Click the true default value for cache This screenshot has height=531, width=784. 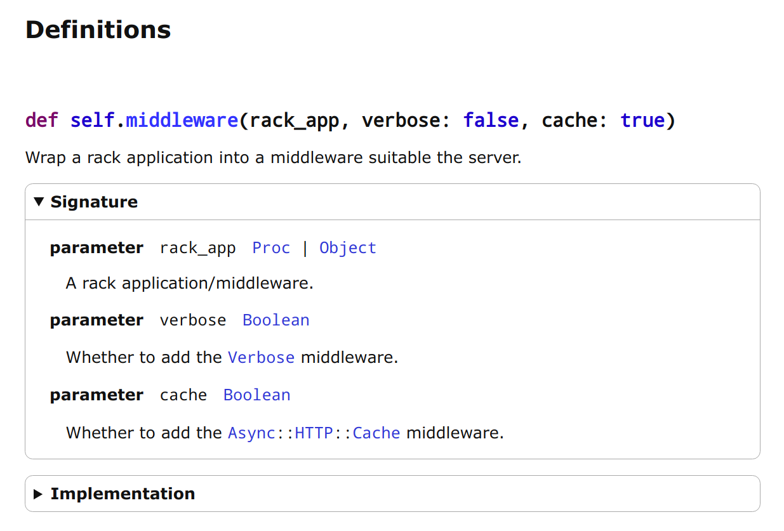tap(642, 120)
